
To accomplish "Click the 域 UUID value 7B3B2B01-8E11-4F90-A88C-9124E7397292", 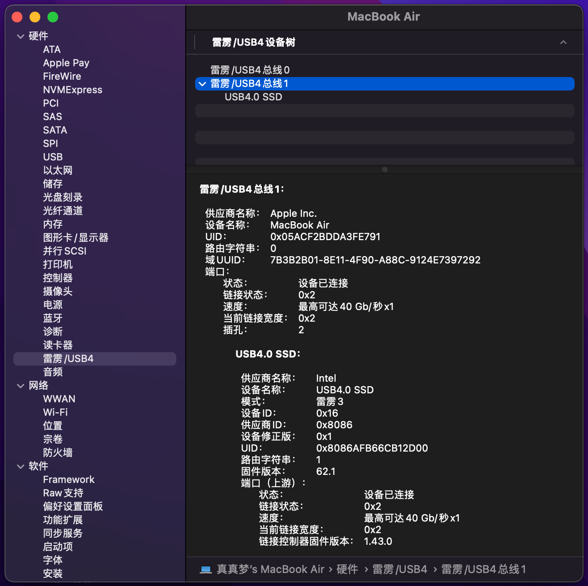I will (375, 260).
